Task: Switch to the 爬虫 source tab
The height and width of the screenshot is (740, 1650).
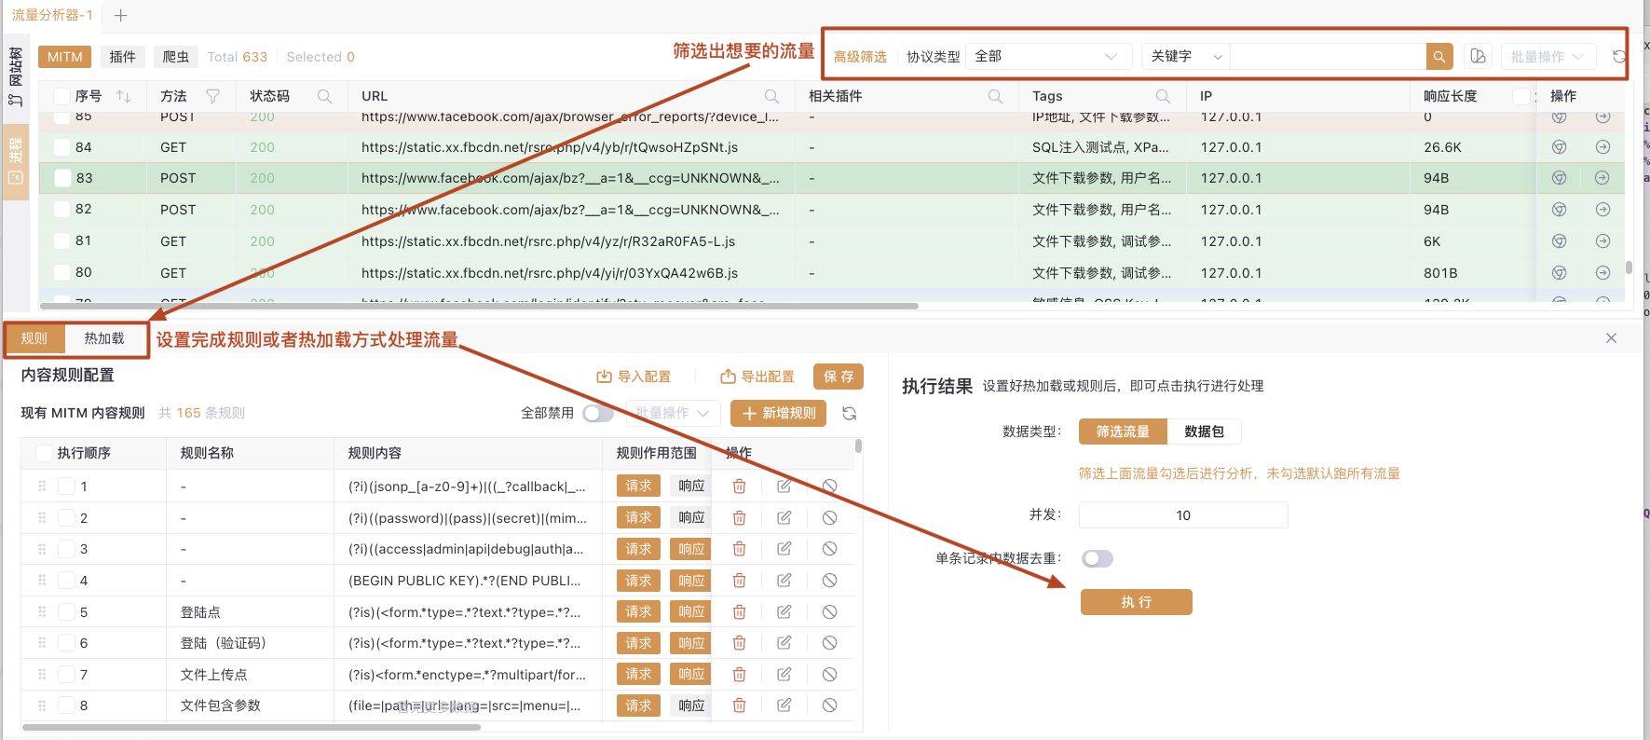Action: (175, 57)
